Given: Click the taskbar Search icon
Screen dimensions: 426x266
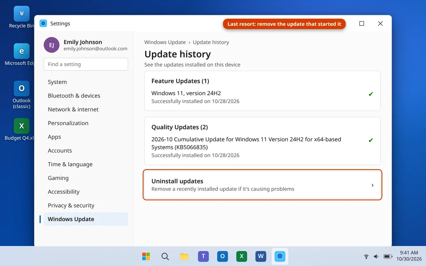Looking at the screenshot, I should pyautogui.click(x=165, y=256).
